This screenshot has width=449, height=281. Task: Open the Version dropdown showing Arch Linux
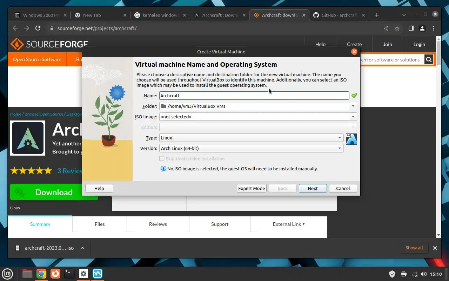point(251,148)
